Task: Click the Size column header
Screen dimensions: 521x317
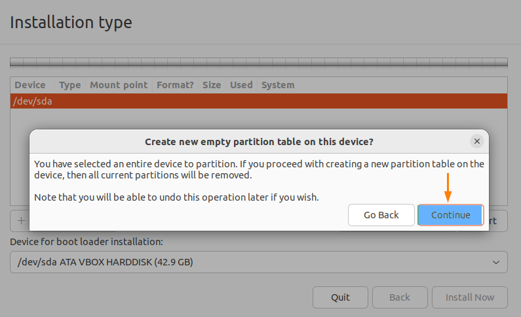Action: click(212, 85)
